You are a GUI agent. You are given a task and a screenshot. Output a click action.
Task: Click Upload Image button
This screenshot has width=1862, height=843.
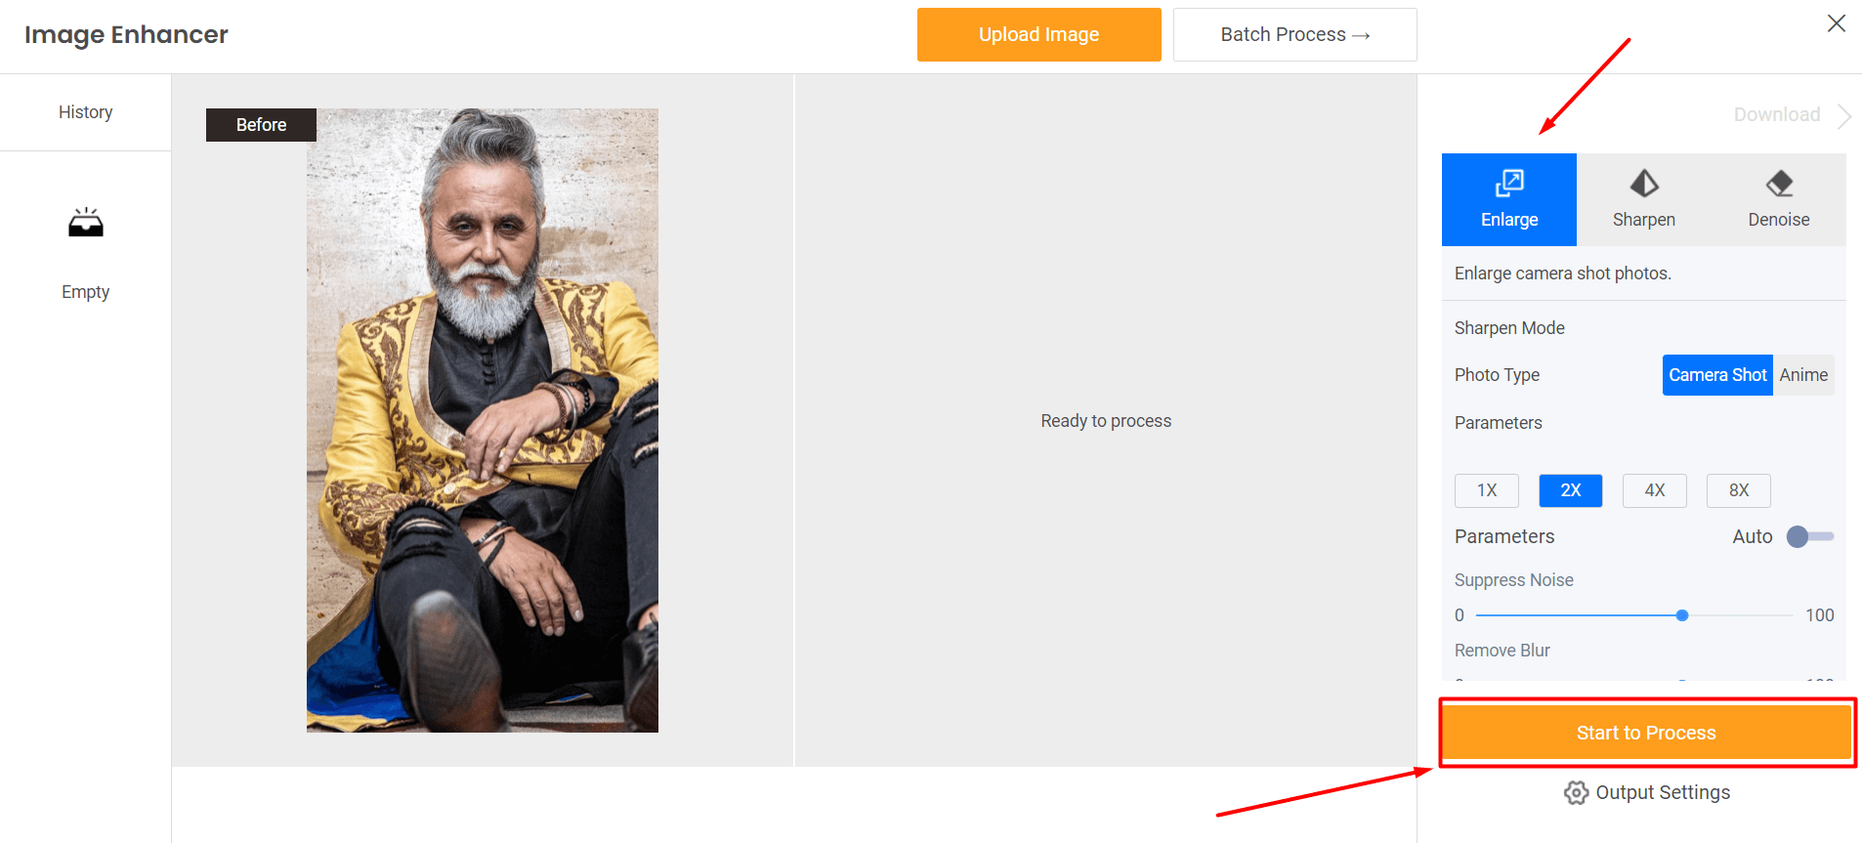tap(1039, 35)
